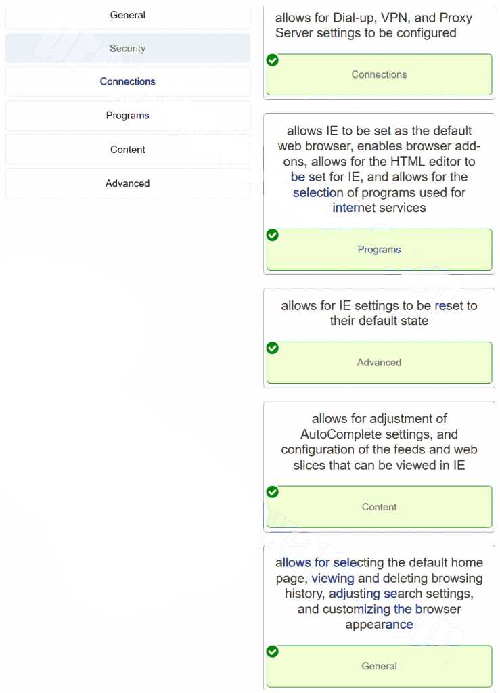Choose the Advanced item in left list
The height and width of the screenshot is (693, 500).
pyautogui.click(x=128, y=183)
